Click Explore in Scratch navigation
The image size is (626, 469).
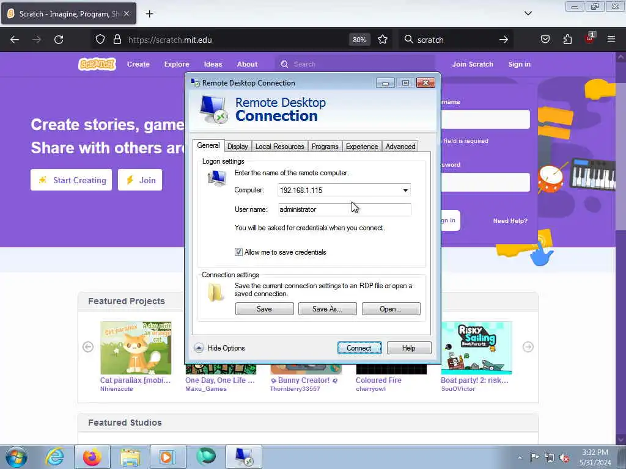[x=177, y=64]
